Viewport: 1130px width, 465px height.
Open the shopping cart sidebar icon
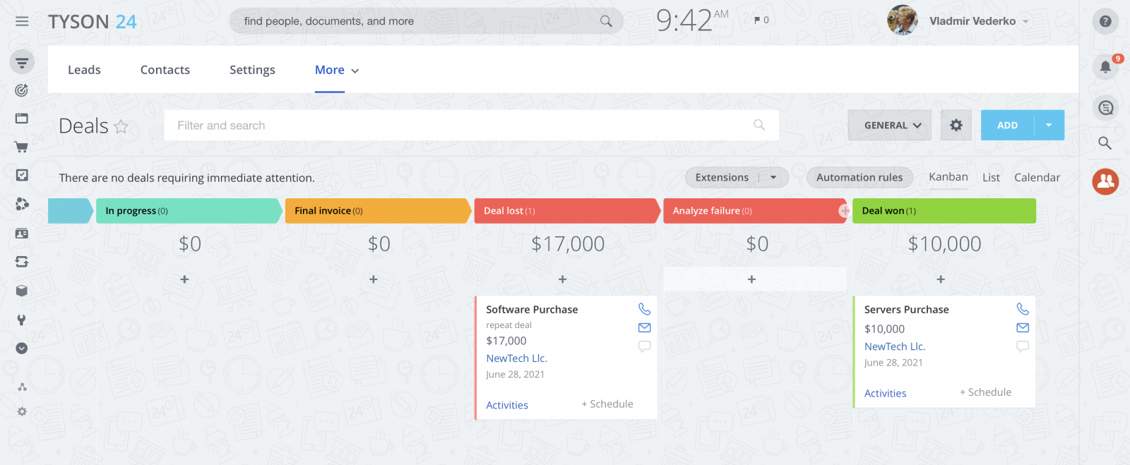point(22,147)
